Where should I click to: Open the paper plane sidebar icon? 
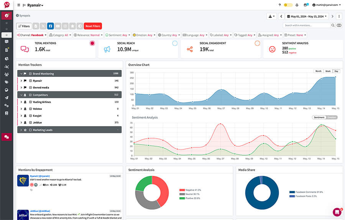[7, 98]
